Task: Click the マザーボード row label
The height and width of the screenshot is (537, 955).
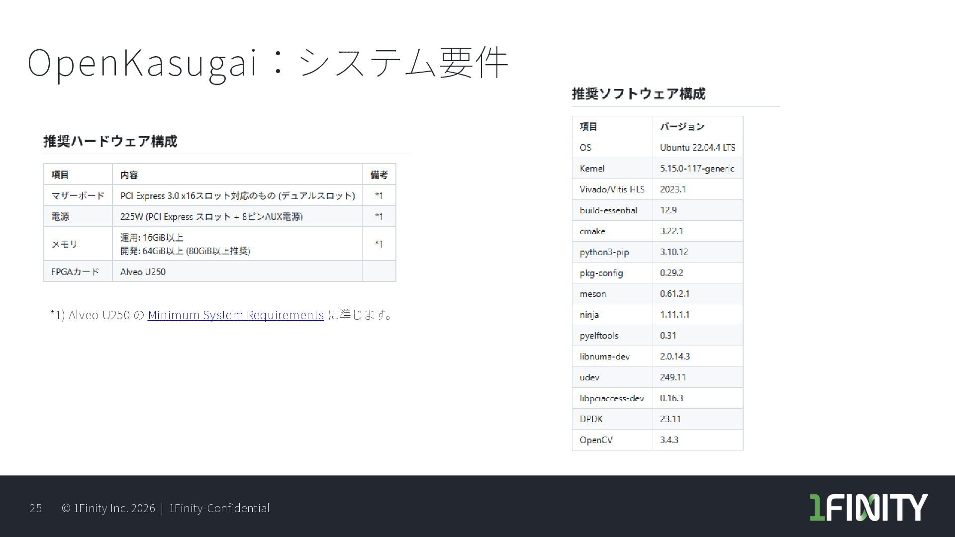Action: 78,195
